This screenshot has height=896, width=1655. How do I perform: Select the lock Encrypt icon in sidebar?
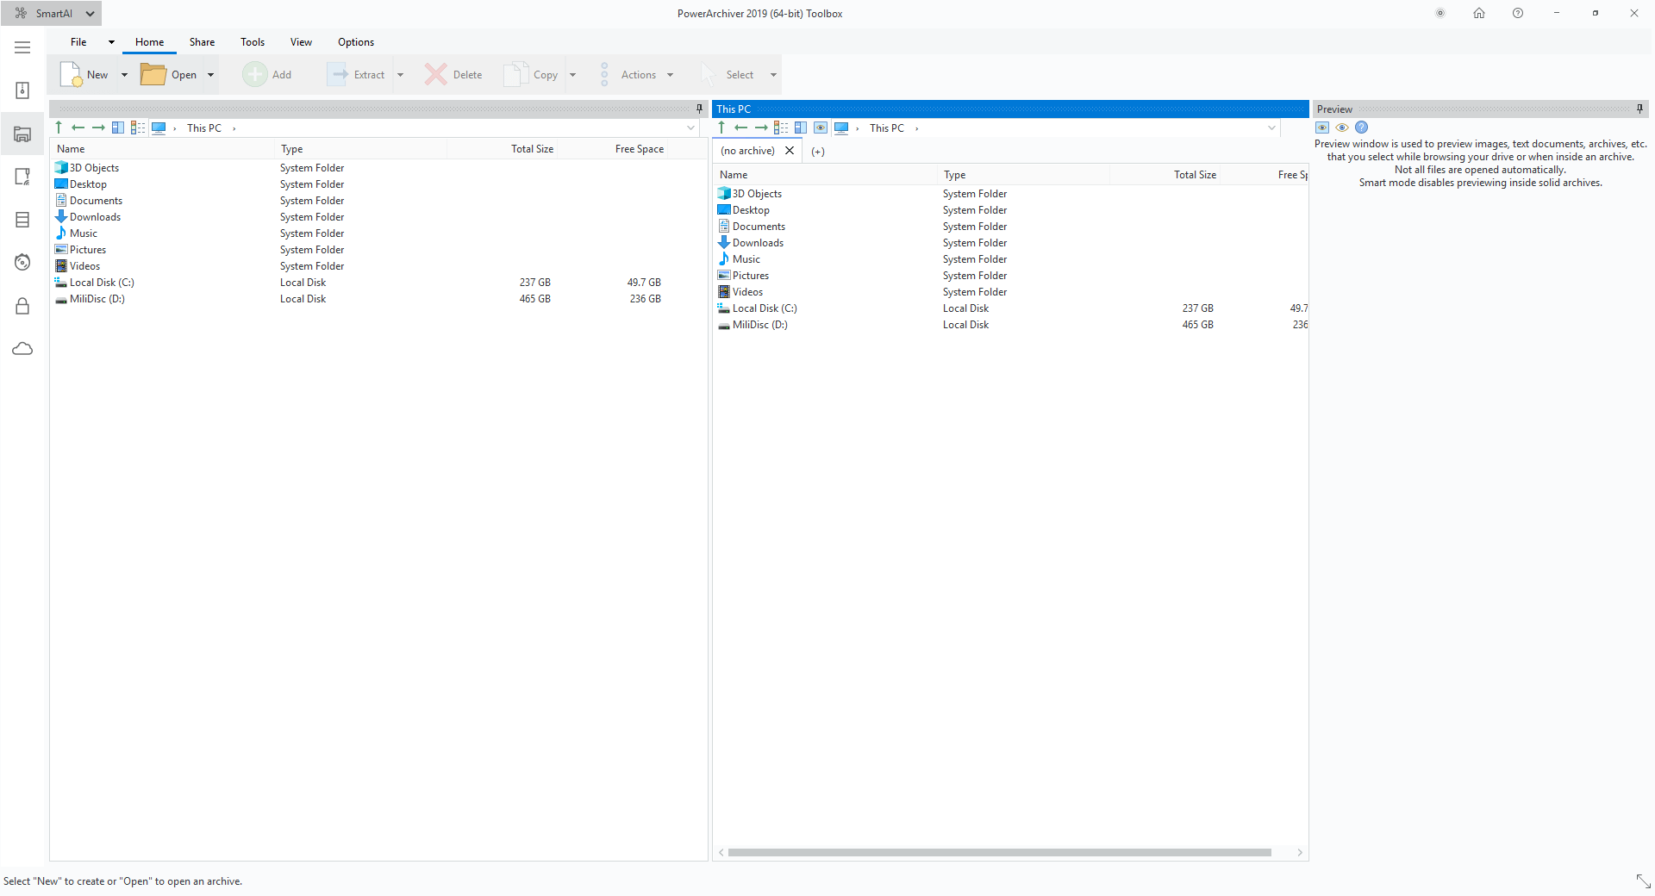click(22, 306)
